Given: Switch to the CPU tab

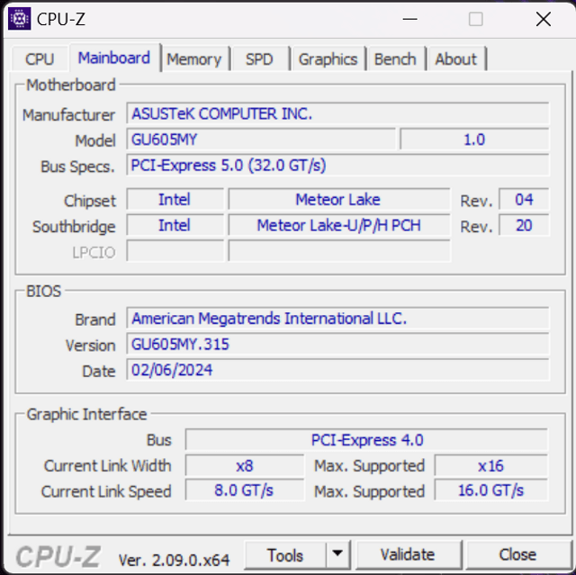Looking at the screenshot, I should pyautogui.click(x=40, y=59).
